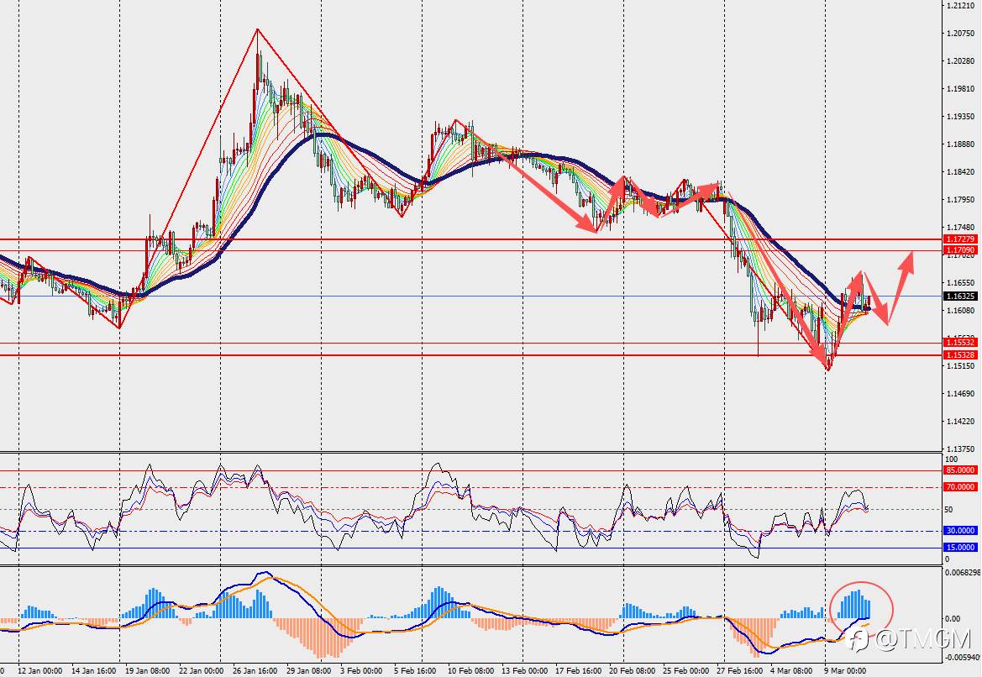Click the 9 Mar 00:00 time axis label

point(845,671)
